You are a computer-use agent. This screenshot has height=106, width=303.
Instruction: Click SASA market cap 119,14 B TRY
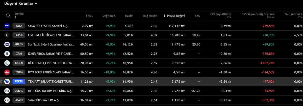pos(177,26)
